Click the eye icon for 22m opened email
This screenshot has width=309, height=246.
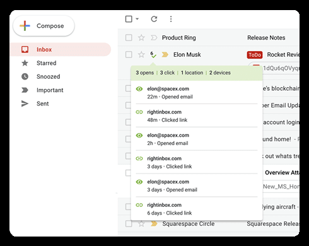(139, 89)
